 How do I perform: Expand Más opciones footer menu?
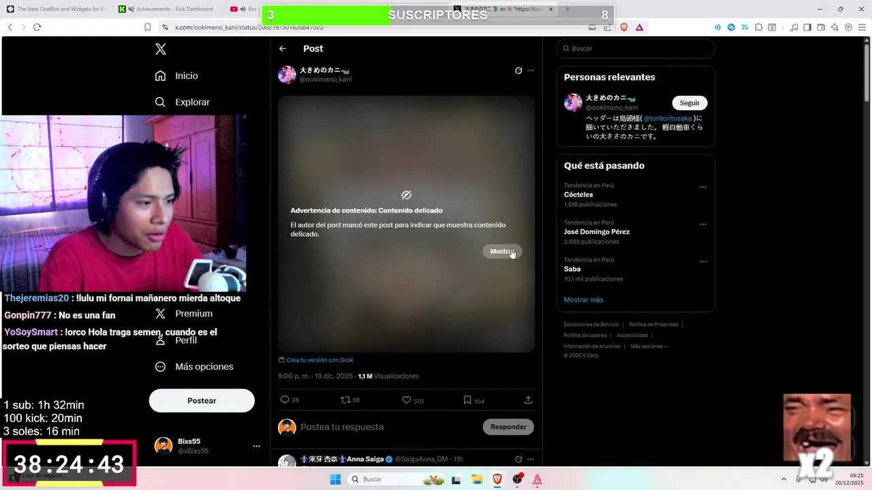coord(649,346)
